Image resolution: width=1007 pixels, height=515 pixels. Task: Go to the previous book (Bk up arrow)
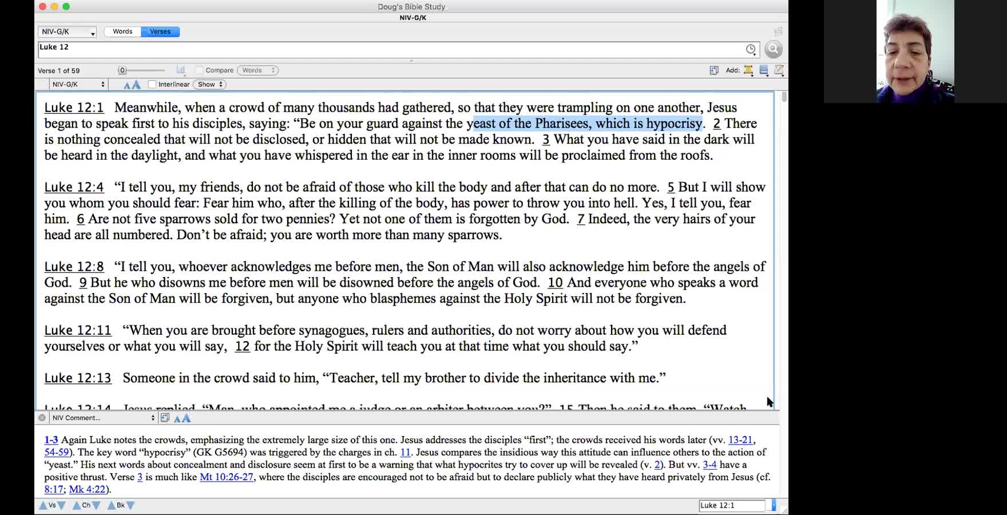pos(112,505)
